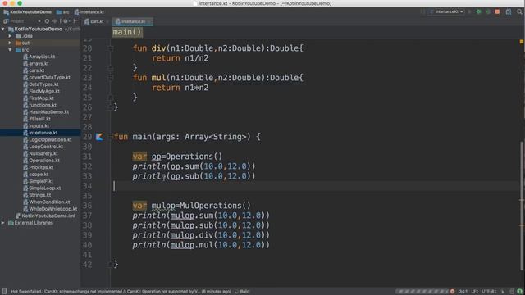Collapse the KotlinYoutubeDemo project root
The width and height of the screenshot is (525, 295).
(x=3, y=29)
